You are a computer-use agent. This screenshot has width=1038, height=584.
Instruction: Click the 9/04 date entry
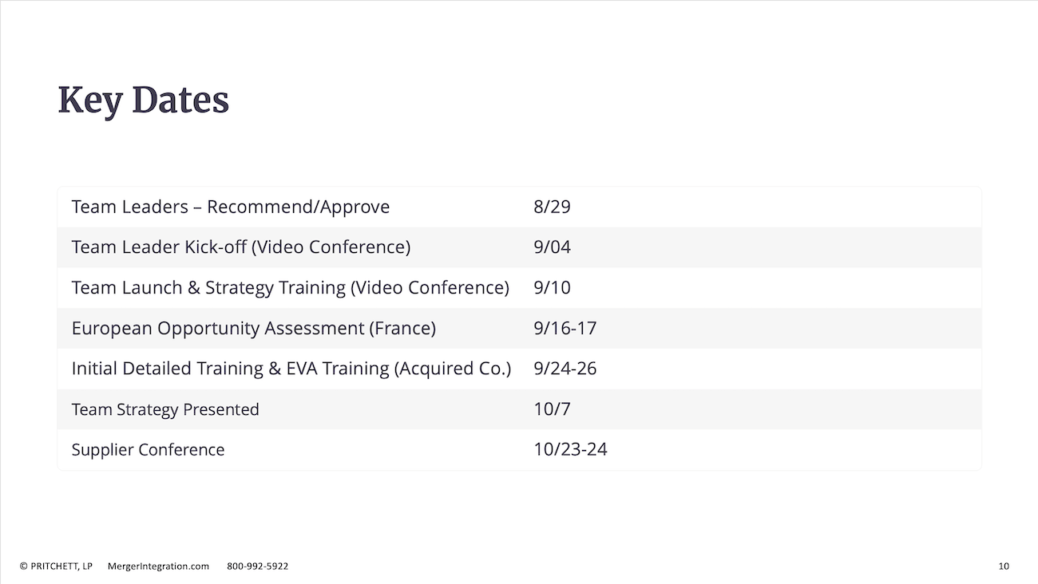coord(552,247)
